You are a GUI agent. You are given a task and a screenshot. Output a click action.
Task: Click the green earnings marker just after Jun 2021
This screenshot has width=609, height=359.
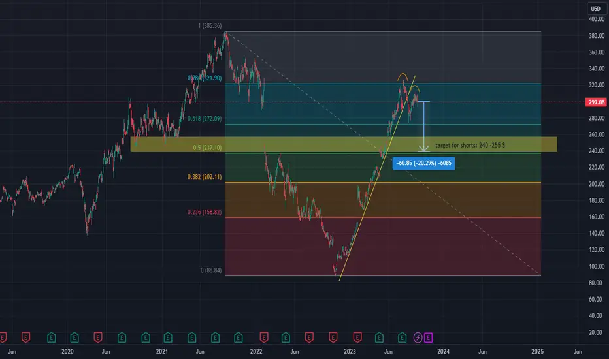(x=215, y=337)
